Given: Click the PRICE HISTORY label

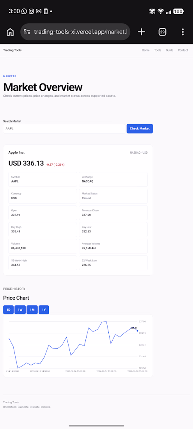Looking at the screenshot, I should [x=14, y=289].
